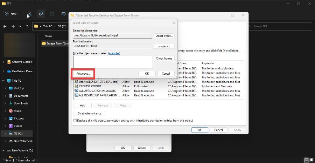The height and width of the screenshot is (163, 315).
Task: Open Pictures in navigation pane
Action: point(16,118)
